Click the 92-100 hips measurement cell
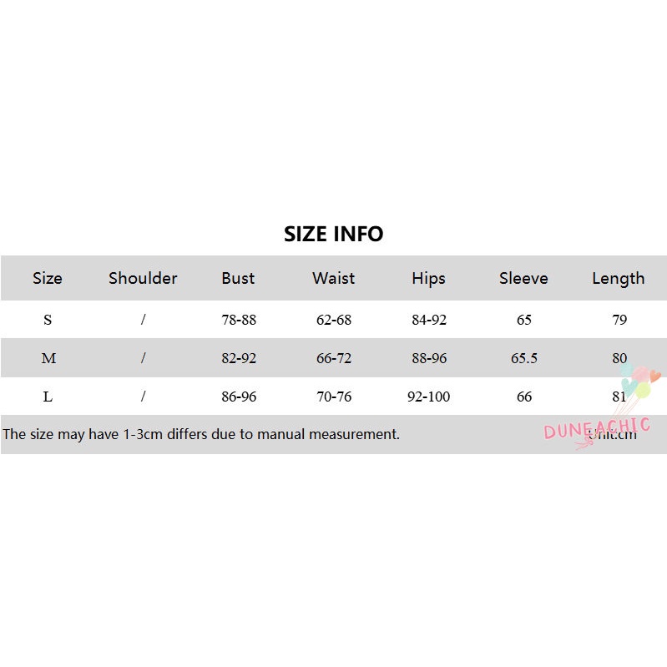Viewport: 667px width, 667px height. click(x=428, y=397)
